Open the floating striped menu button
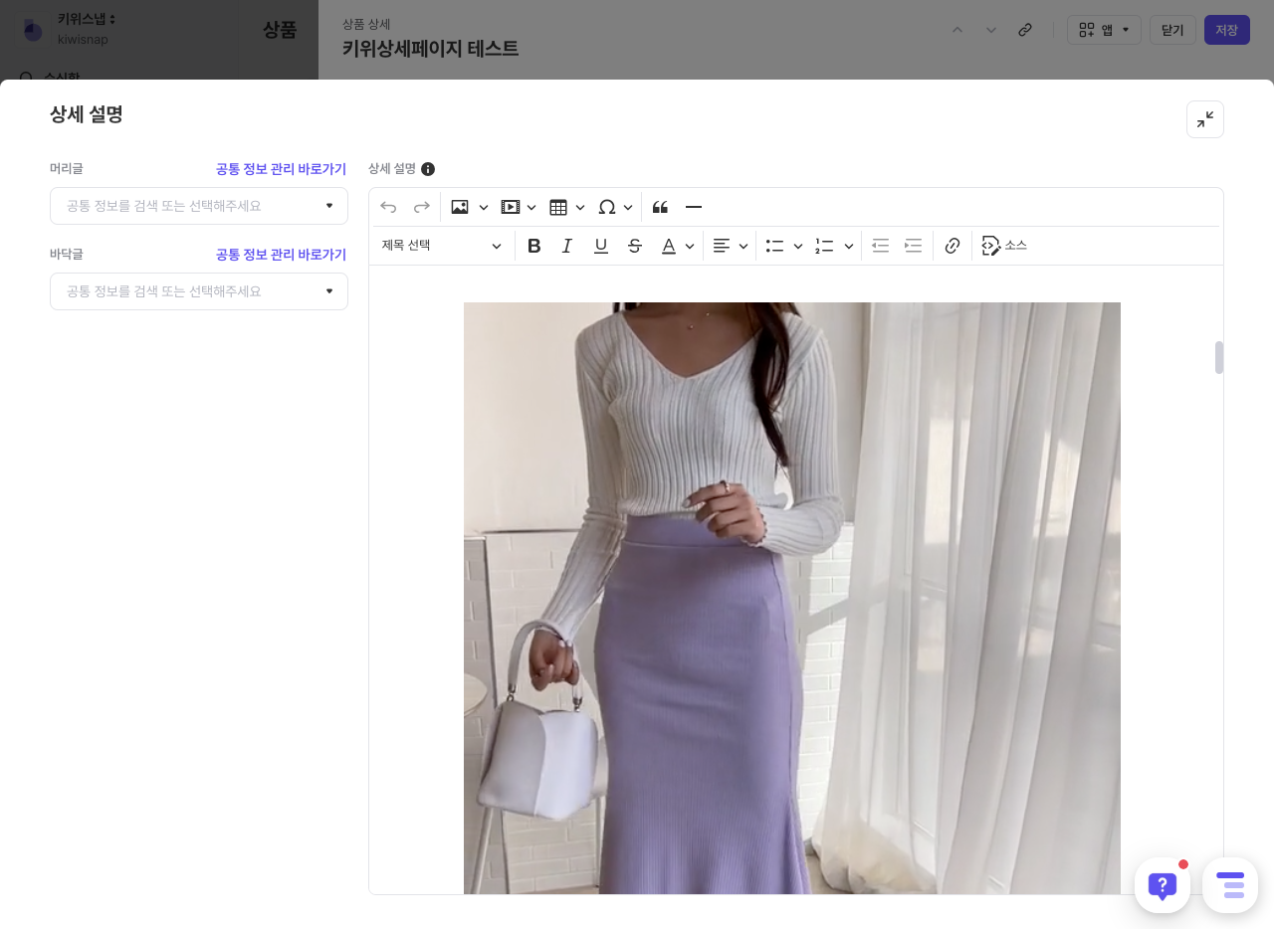1274x929 pixels. 1230,885
